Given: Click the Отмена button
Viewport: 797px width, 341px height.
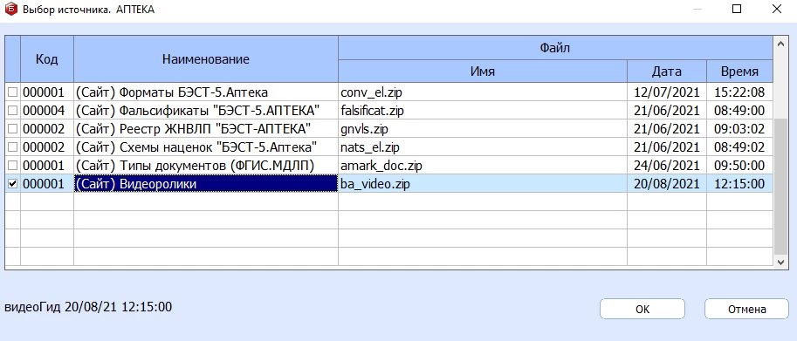Looking at the screenshot, I should (x=746, y=309).
